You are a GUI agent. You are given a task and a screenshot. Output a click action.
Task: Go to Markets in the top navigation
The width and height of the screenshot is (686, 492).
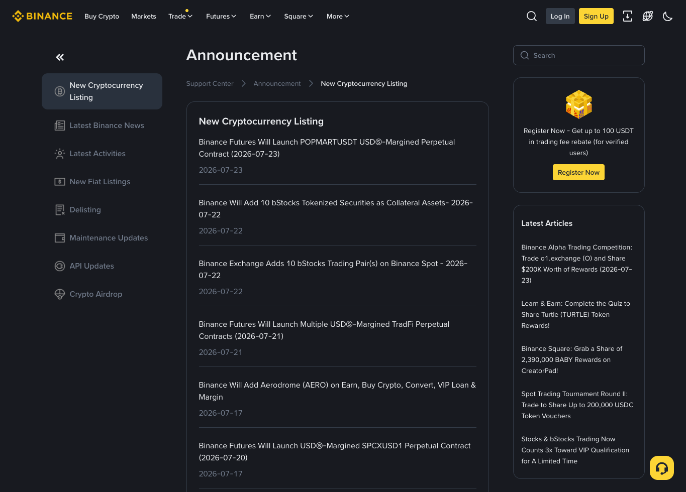coord(144,16)
